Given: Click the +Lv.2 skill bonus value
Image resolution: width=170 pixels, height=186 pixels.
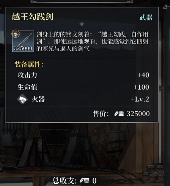Looking at the screenshot, I should click(140, 99).
